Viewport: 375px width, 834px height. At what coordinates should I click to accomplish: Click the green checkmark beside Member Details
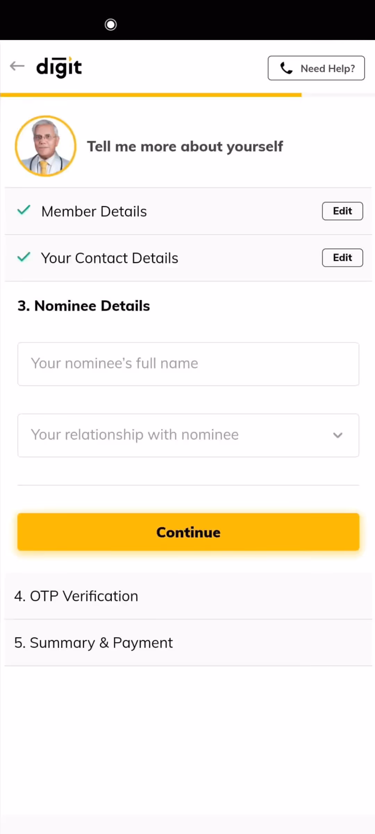pos(24,210)
